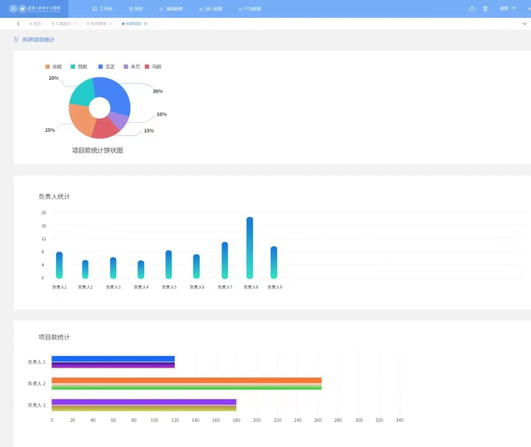
Task: Click the left arrow to scroll tabs back
Action: (x=18, y=24)
